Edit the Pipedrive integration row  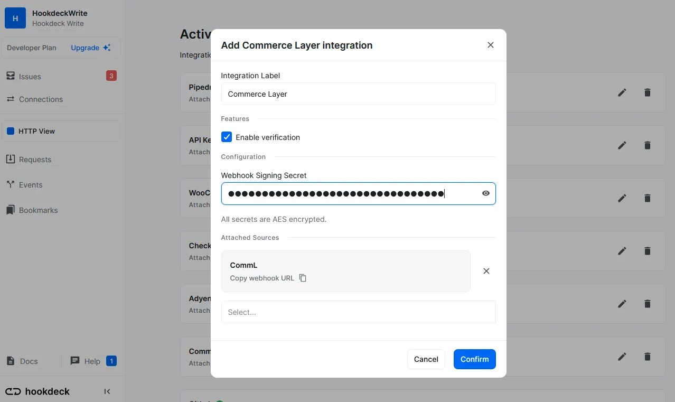tap(622, 92)
